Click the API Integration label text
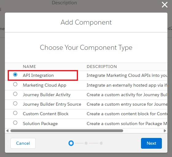The height and width of the screenshot is (157, 172). coord(38,75)
